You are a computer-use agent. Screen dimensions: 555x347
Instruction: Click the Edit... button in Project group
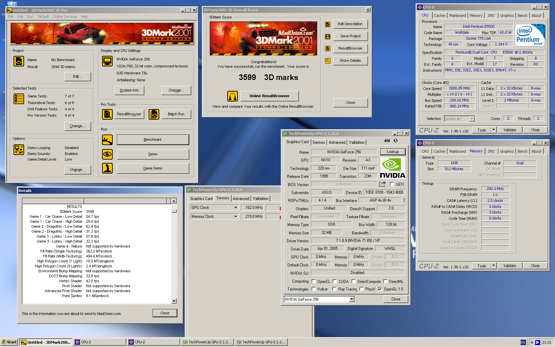pyautogui.click(x=78, y=77)
